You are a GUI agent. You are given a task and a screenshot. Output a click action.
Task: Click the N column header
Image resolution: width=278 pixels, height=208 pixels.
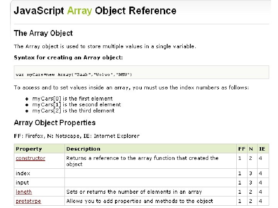click(250, 149)
